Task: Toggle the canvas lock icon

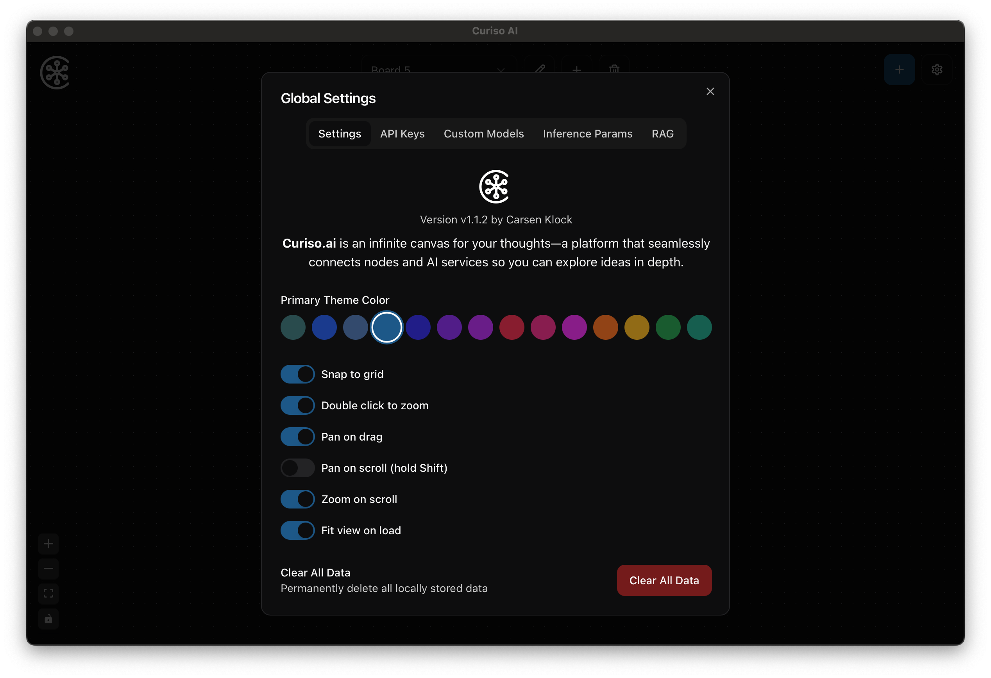Action: pyautogui.click(x=48, y=619)
